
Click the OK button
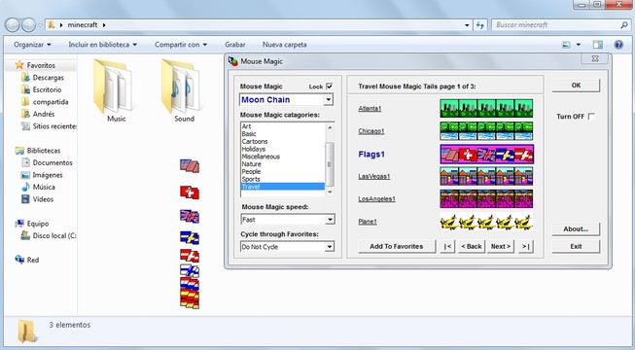pos(576,86)
